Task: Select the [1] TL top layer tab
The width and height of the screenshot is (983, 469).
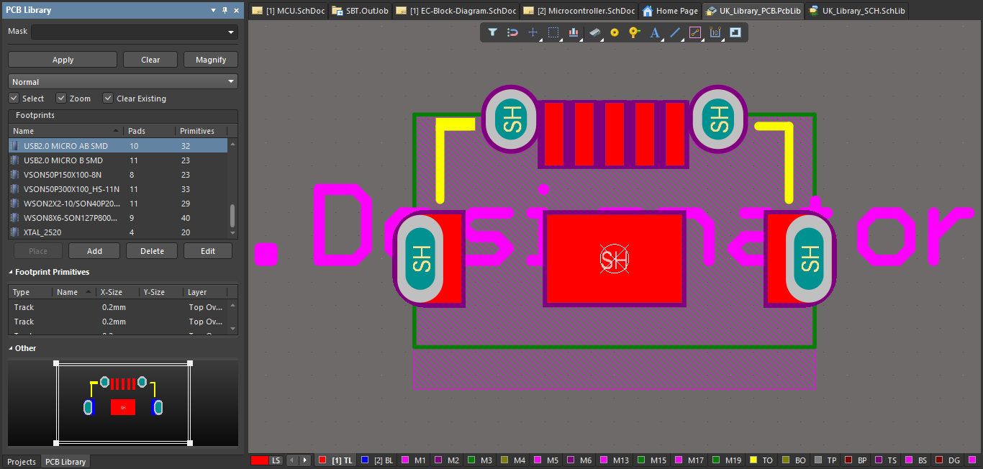Action: click(x=336, y=460)
